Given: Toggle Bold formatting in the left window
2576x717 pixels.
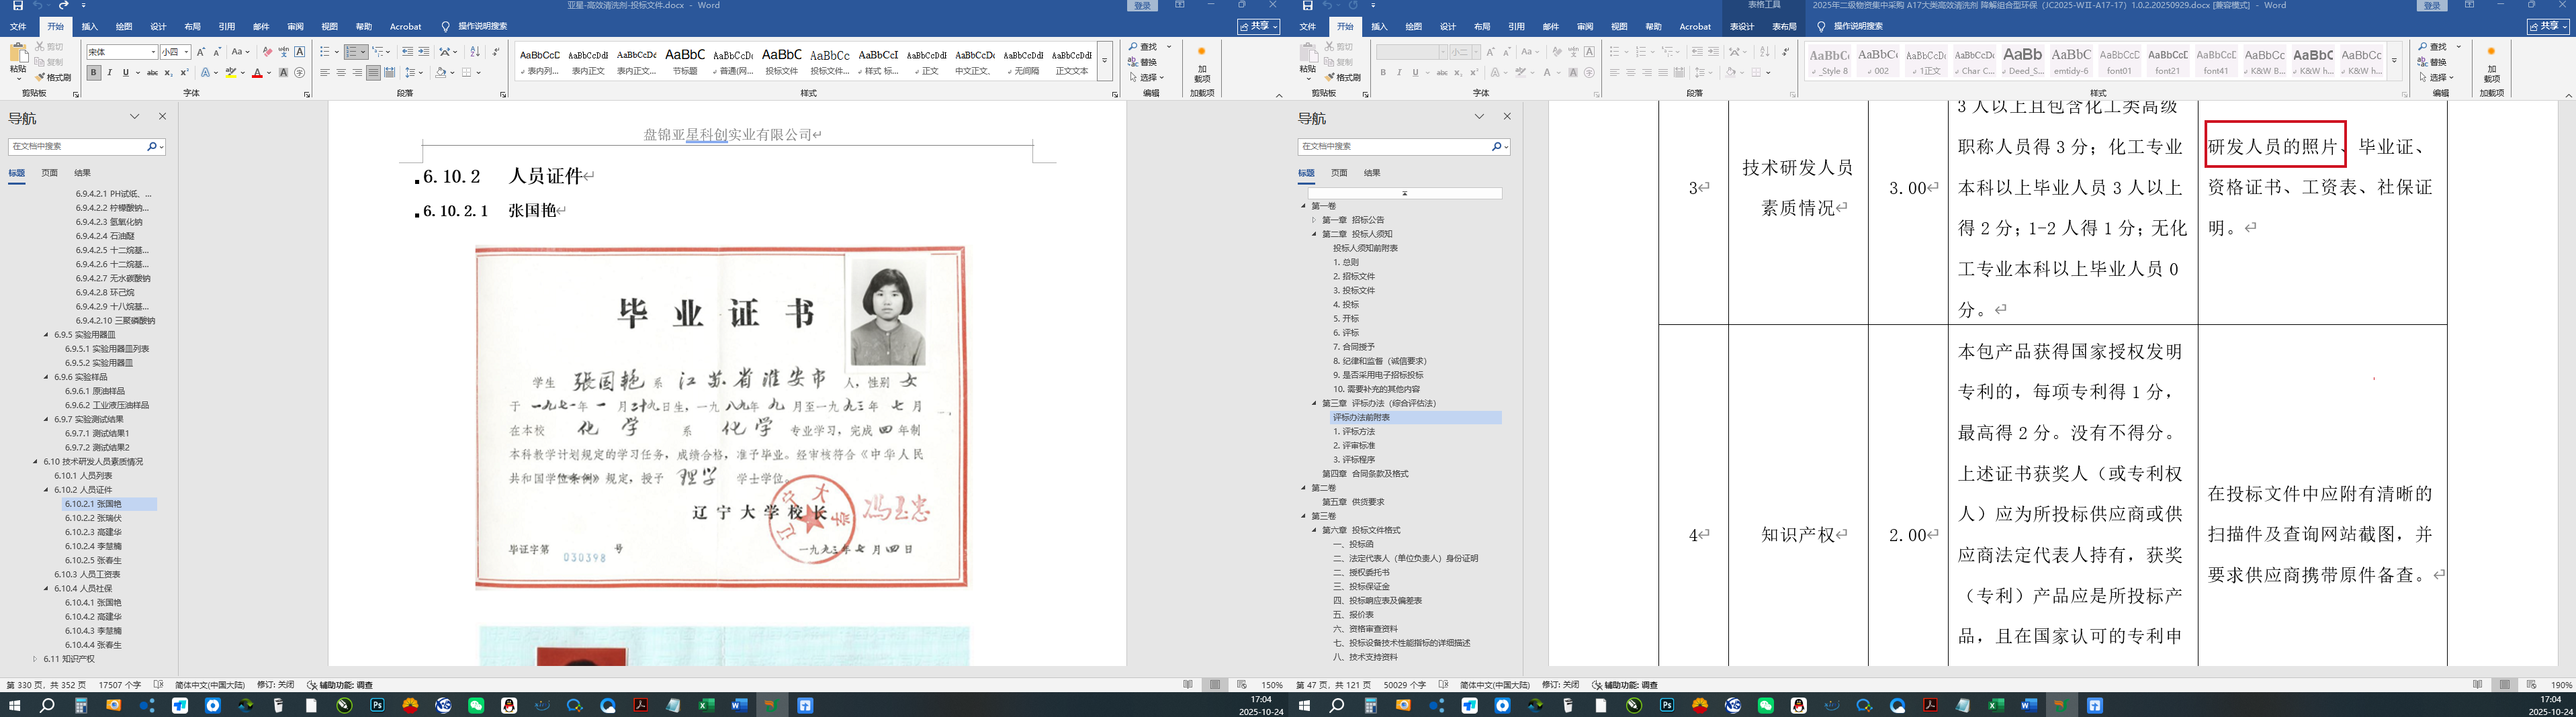Looking at the screenshot, I should pos(93,73).
